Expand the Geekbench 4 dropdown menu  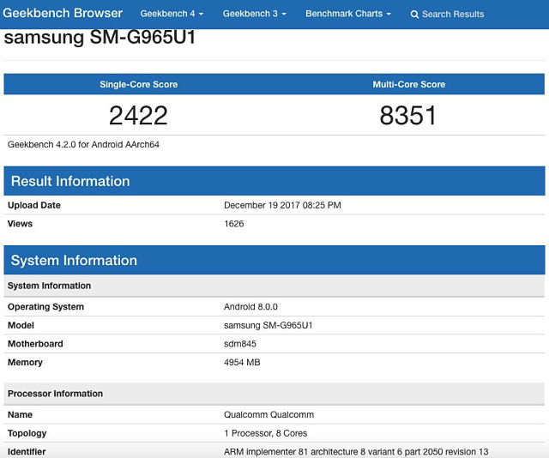(172, 14)
